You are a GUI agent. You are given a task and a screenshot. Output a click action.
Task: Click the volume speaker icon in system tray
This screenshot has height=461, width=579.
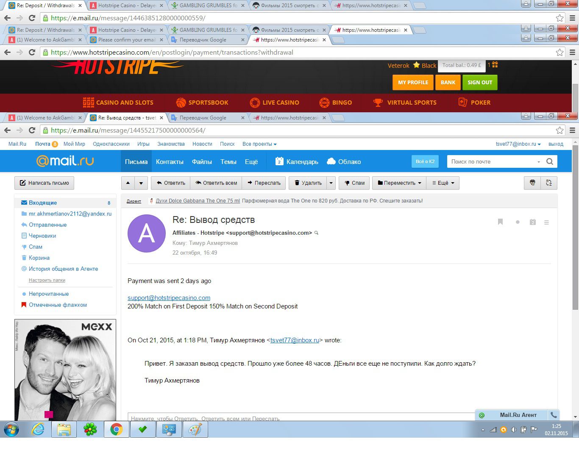click(x=514, y=429)
